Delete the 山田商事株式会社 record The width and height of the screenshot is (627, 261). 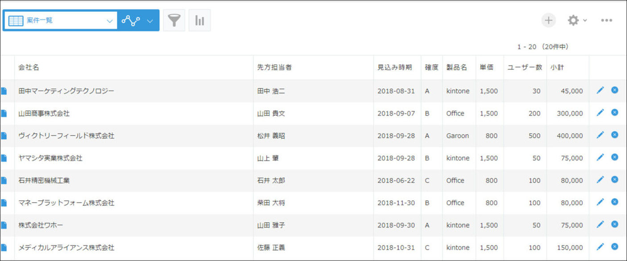coord(615,112)
